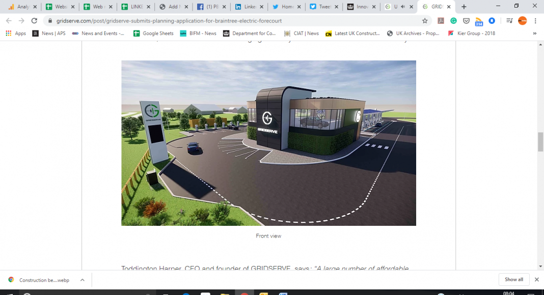Click the orange profile avatar
This screenshot has height=295, width=544.
[x=522, y=21]
